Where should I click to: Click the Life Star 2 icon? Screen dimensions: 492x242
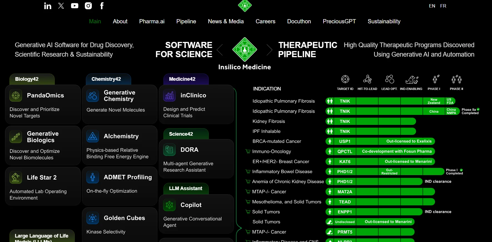pyautogui.click(x=16, y=178)
